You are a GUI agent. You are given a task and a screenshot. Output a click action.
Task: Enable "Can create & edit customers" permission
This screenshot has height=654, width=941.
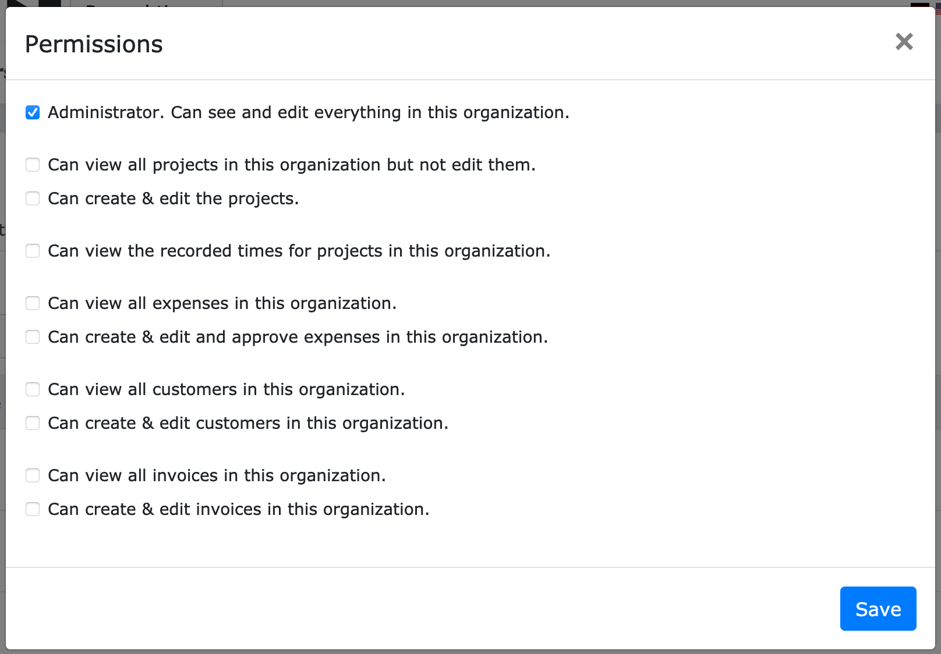pyautogui.click(x=33, y=423)
